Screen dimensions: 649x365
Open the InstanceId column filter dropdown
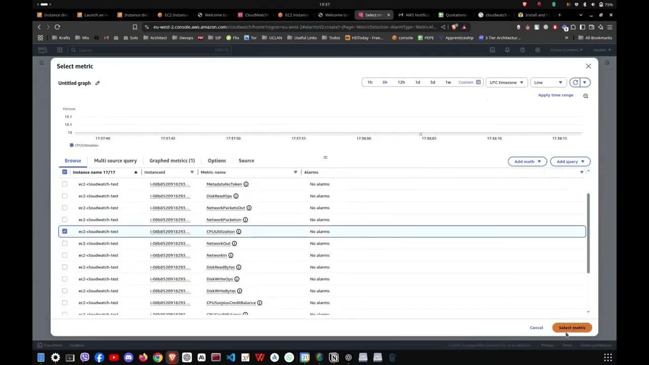pos(192,172)
